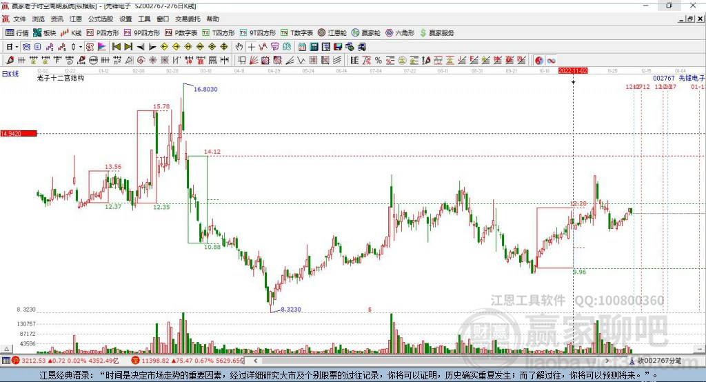706x382 pixels.
Task: Open the 交易委托 menu
Action: [188, 19]
